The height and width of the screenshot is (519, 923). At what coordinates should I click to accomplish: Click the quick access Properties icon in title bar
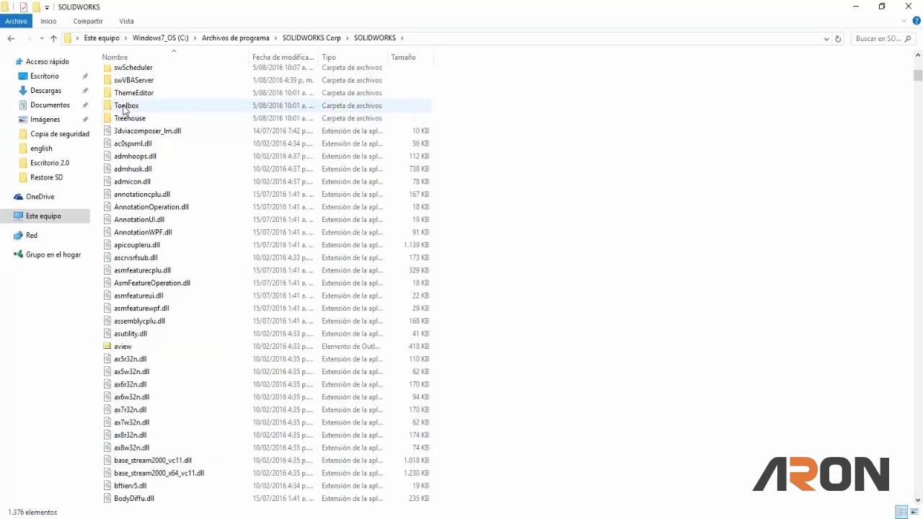pos(23,7)
